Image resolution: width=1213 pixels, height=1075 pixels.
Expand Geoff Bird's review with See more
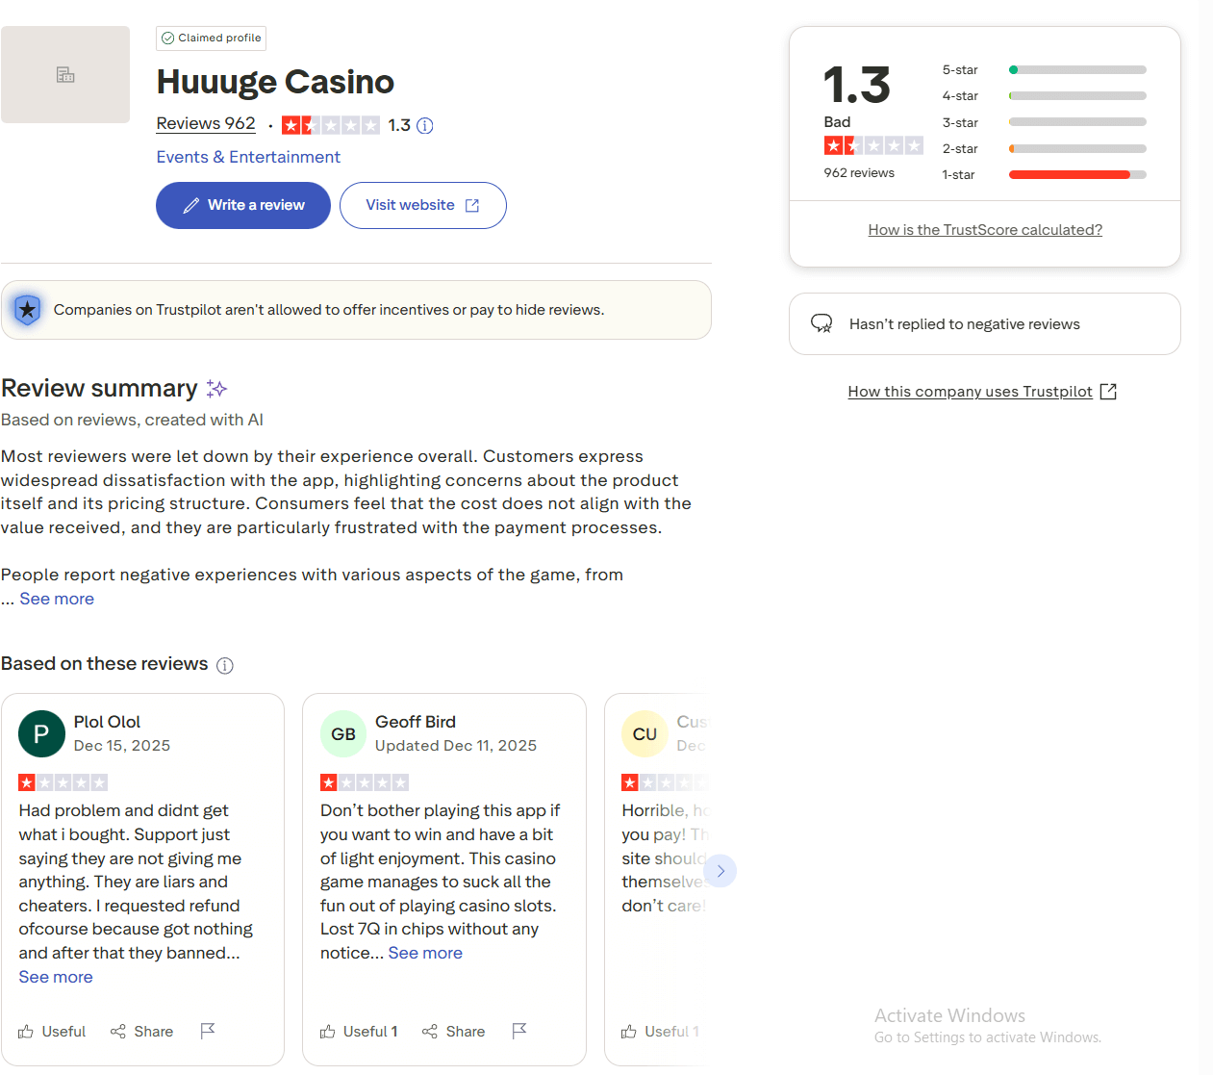425,953
